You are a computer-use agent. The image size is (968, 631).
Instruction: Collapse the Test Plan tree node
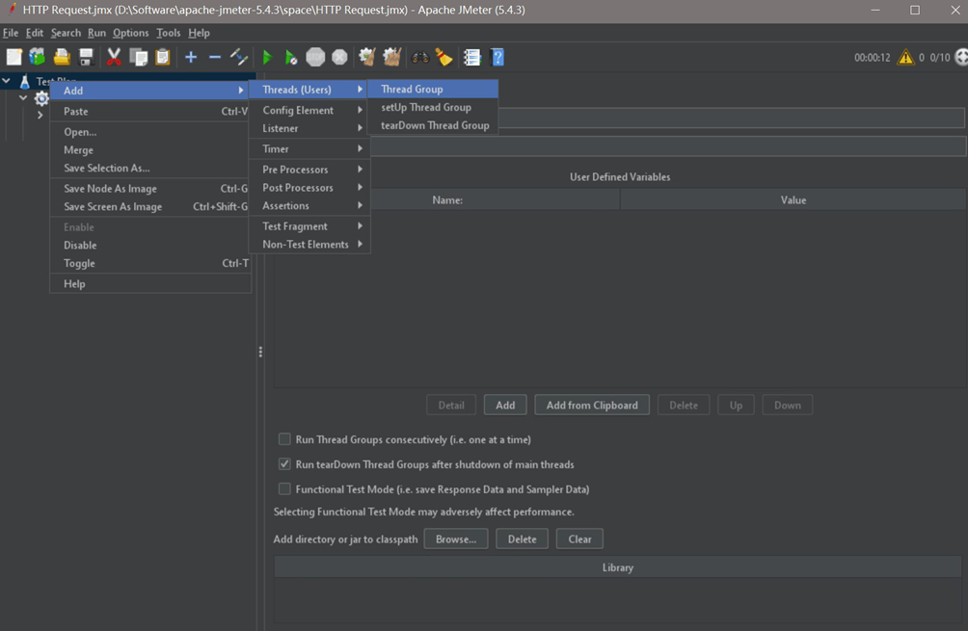point(6,81)
